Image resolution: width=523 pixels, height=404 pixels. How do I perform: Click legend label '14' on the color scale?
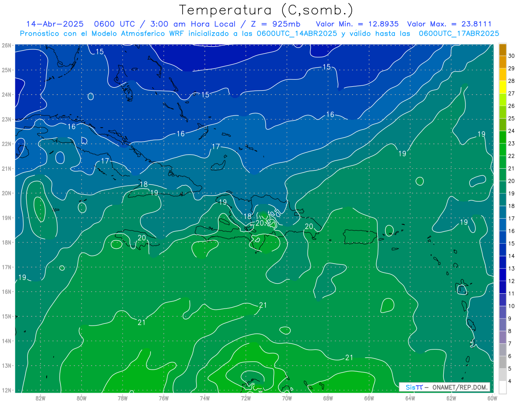(x=512, y=256)
